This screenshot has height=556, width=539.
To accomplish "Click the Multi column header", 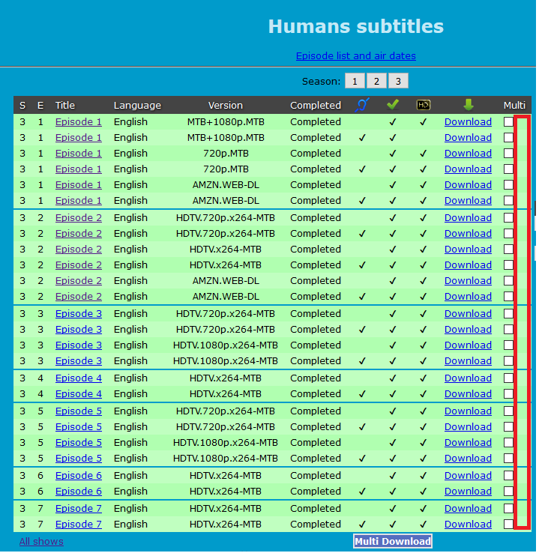I will click(514, 106).
